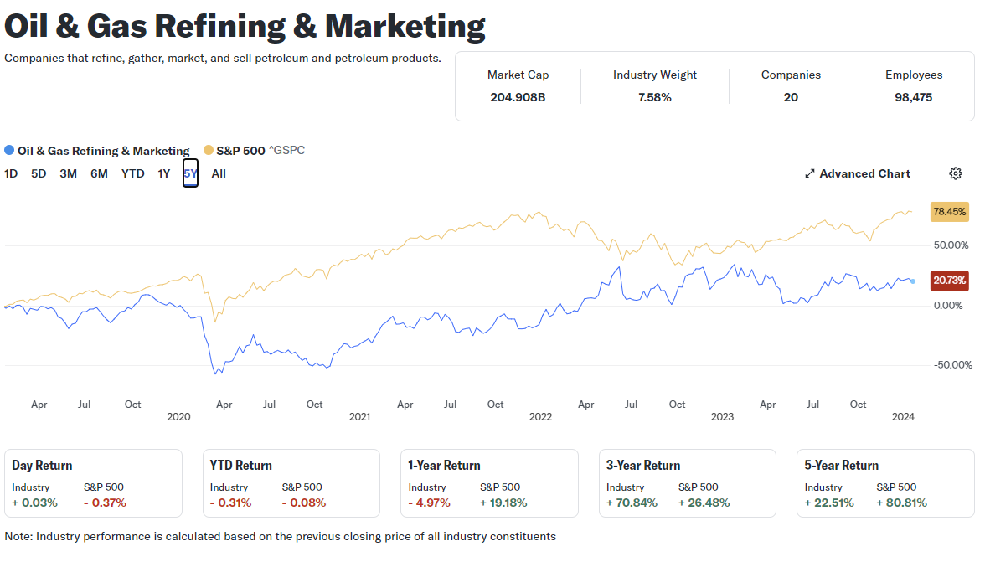Show All time range data
985x562 pixels.
coord(219,173)
